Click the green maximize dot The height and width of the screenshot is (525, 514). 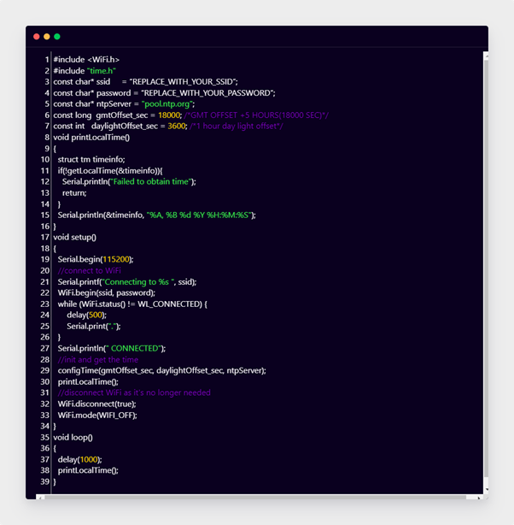[x=57, y=37]
